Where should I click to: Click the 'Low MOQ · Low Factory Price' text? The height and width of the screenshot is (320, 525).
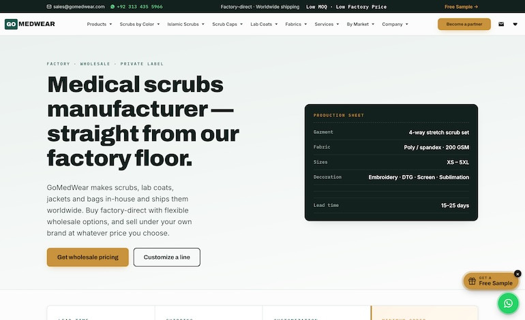(346, 7)
